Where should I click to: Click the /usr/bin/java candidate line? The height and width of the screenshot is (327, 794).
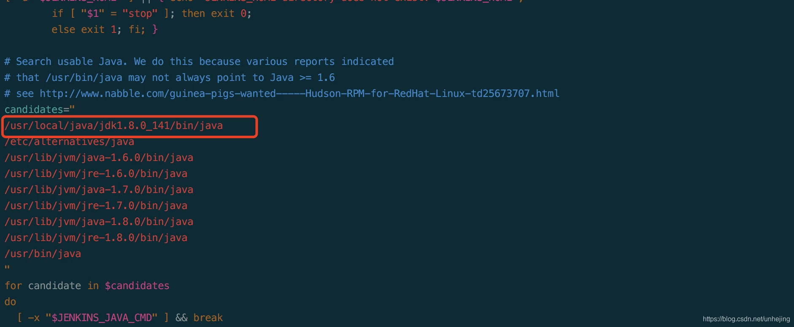(43, 254)
